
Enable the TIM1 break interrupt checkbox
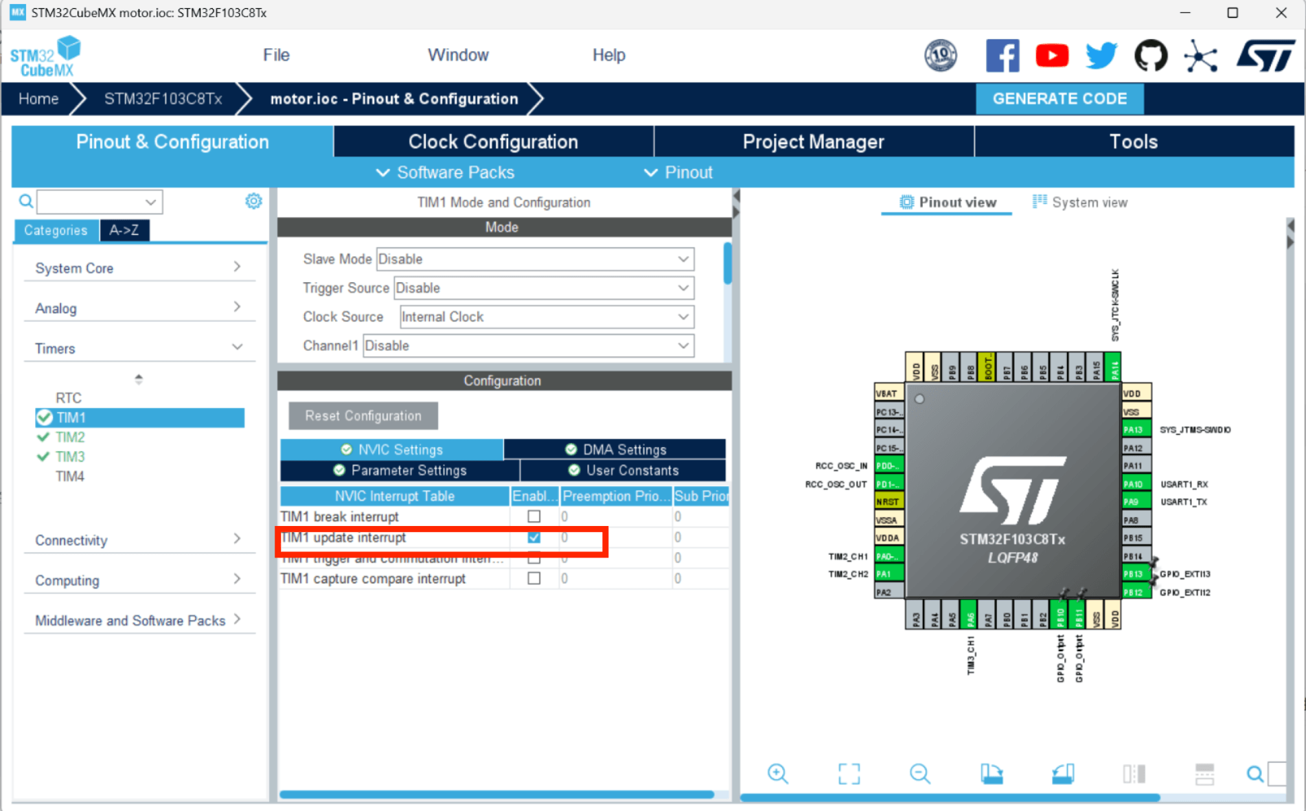[534, 516]
